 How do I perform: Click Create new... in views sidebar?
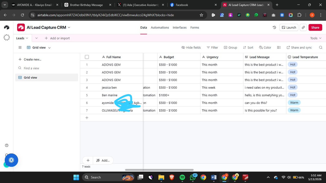click(x=30, y=59)
